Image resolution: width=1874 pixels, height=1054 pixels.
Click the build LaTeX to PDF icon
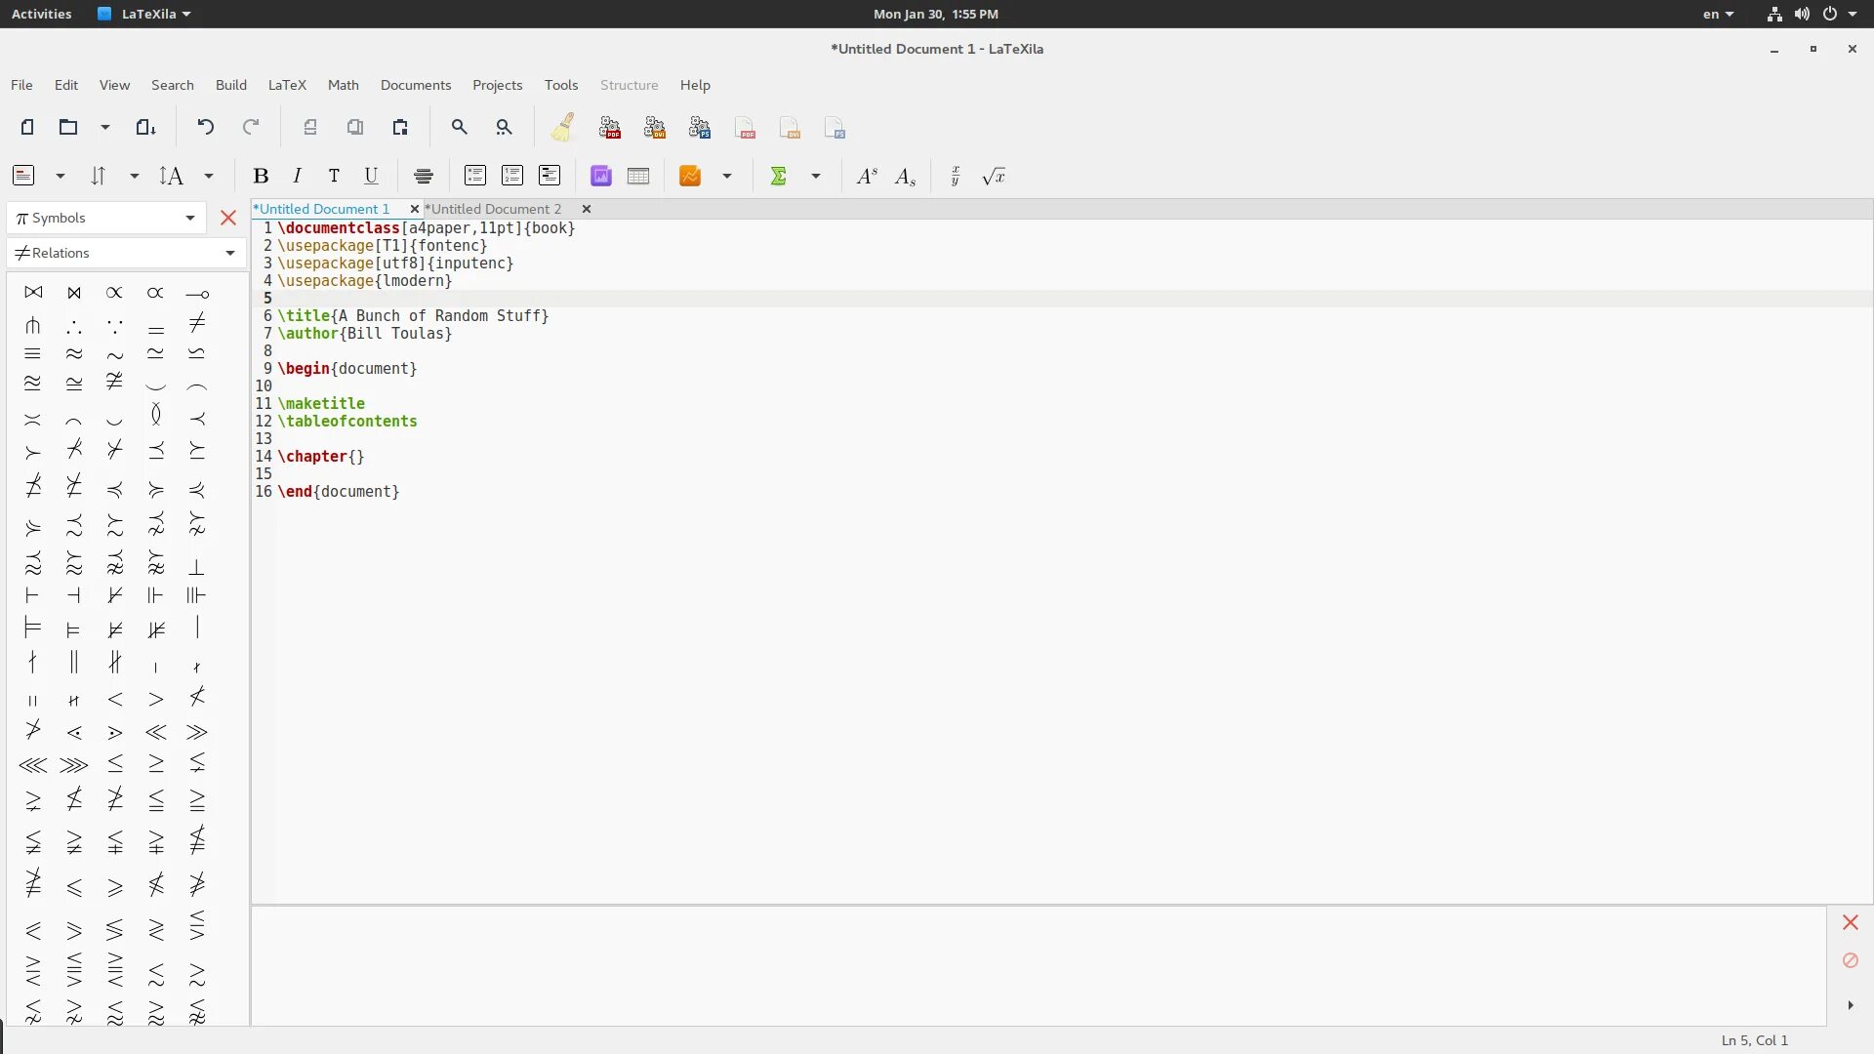(610, 128)
